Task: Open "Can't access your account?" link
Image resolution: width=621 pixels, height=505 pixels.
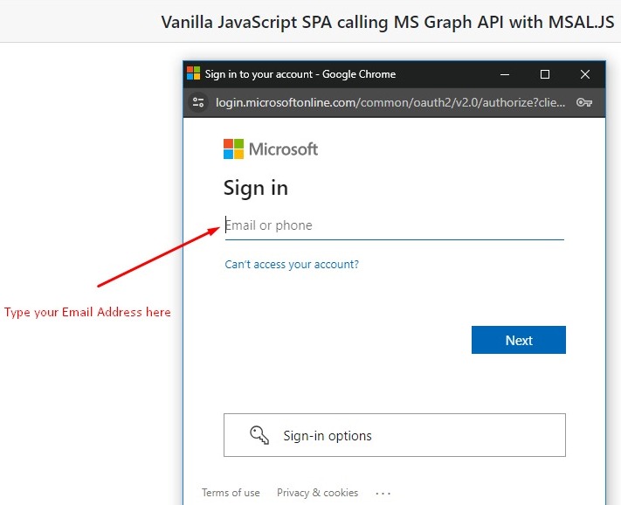Action: click(x=292, y=264)
